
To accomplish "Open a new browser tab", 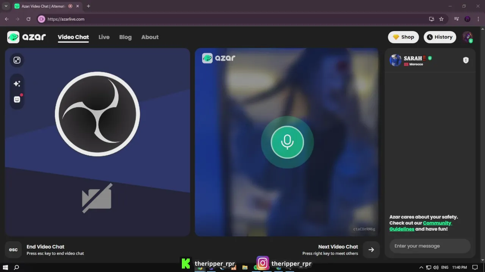I will point(88,6).
